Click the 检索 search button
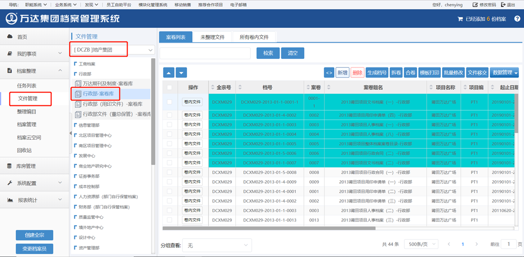Image resolution: width=524 pixels, height=257 pixels. click(x=268, y=53)
